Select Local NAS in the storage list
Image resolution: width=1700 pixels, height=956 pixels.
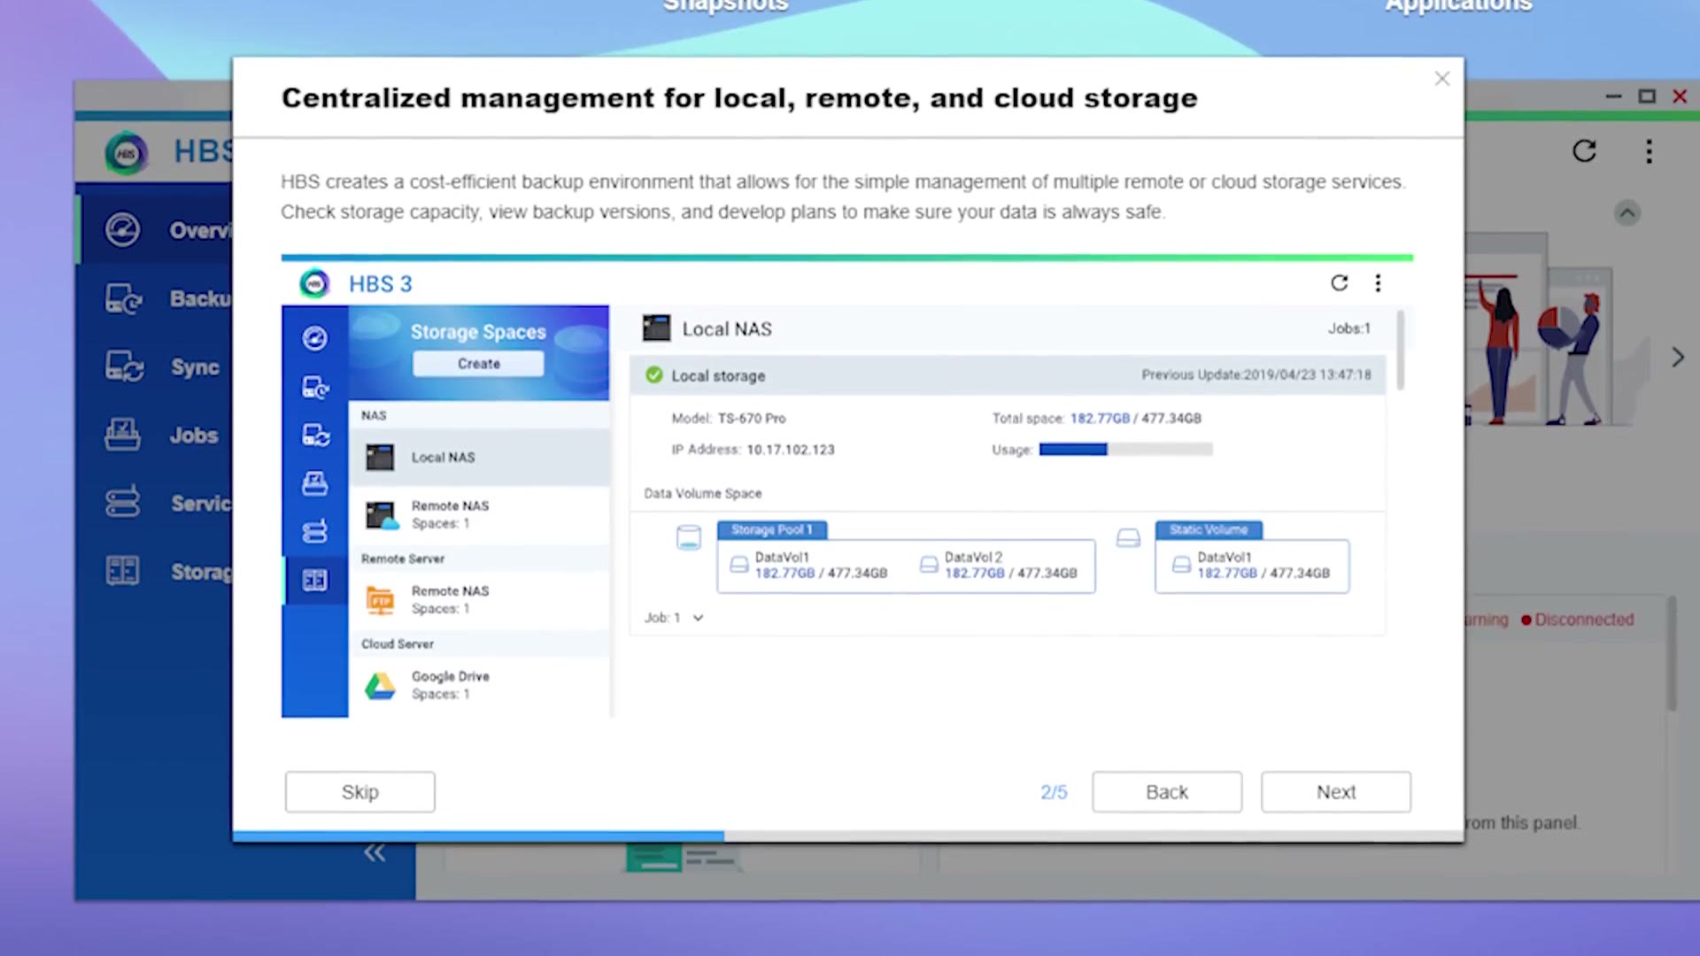click(479, 458)
